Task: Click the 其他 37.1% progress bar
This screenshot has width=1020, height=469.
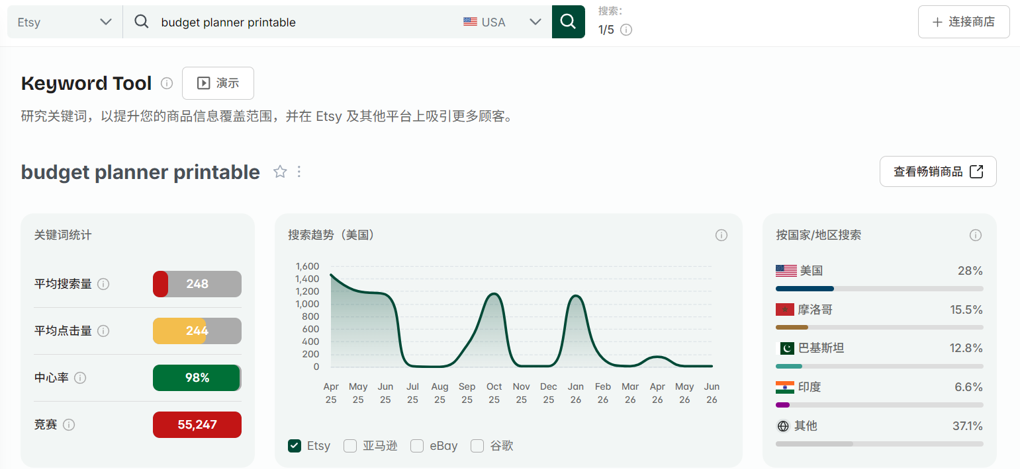Action: (880, 444)
